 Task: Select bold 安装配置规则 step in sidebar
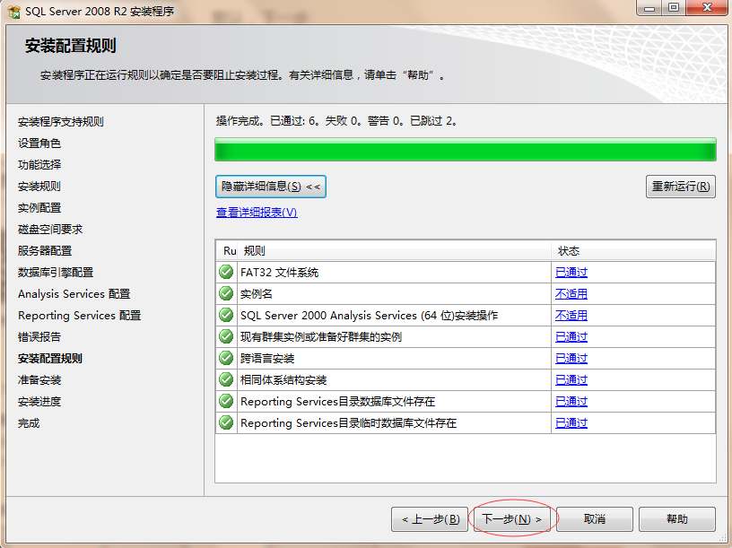[x=50, y=359]
